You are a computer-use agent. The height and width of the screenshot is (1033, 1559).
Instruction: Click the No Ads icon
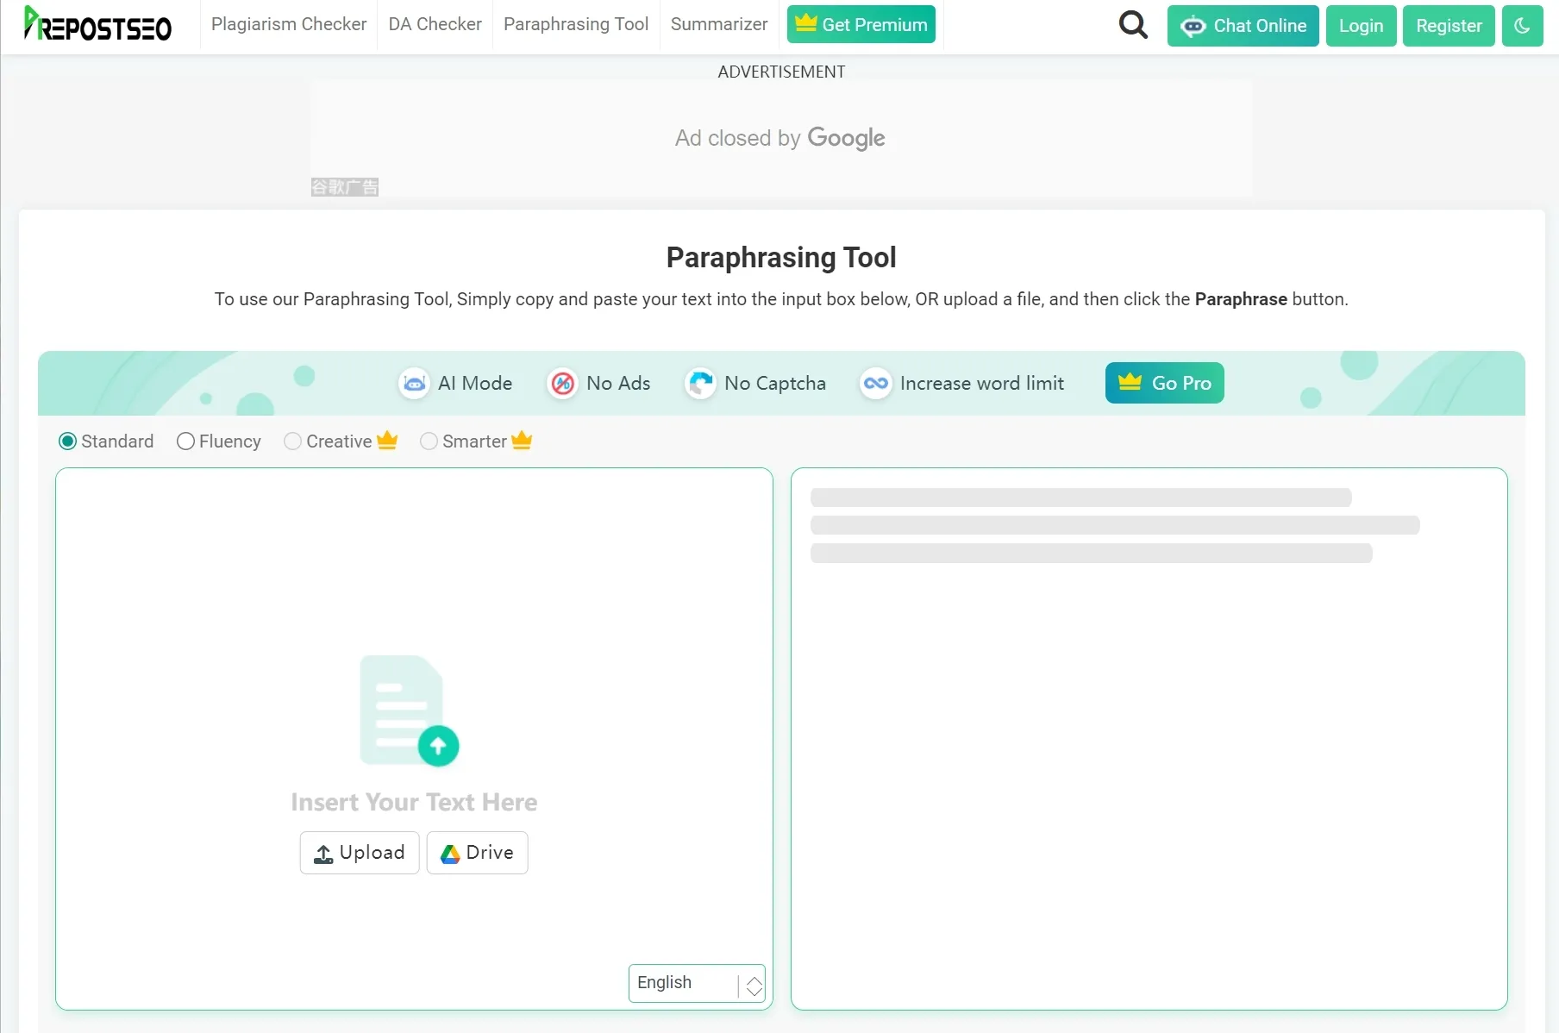[562, 383]
